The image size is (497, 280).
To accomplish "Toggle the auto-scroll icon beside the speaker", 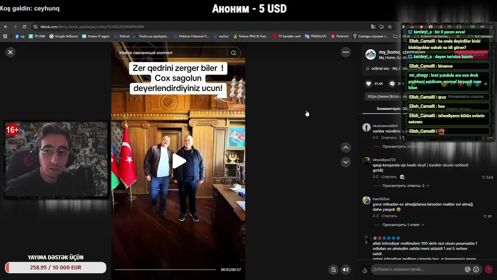I will [x=333, y=269].
